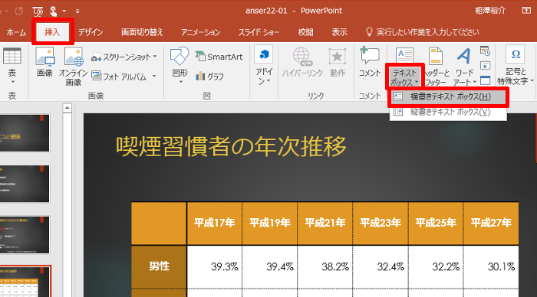
Task: Toggle touch/mouse mode icon
Action: pos(54,11)
